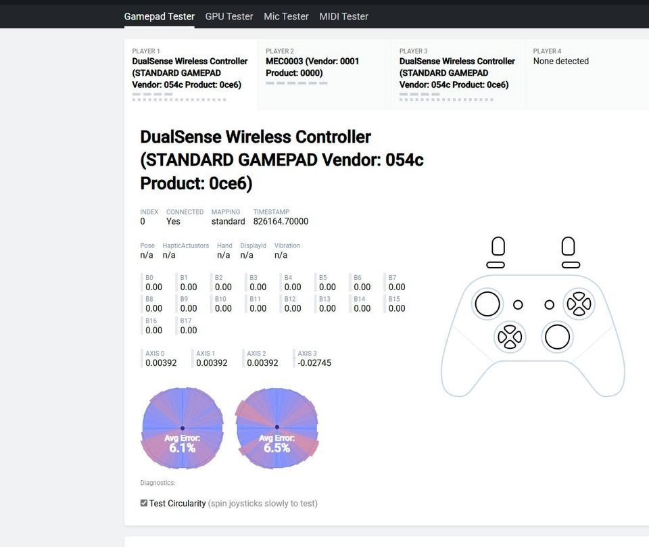Click the 6.1% circularity test chart

click(x=182, y=428)
